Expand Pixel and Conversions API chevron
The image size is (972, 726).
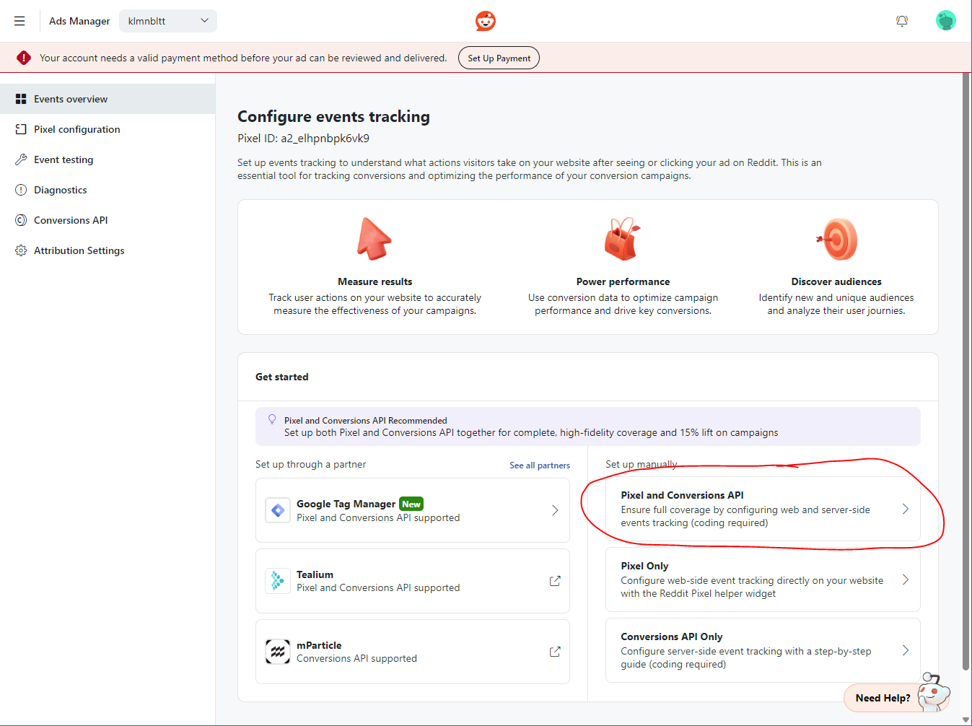[906, 509]
